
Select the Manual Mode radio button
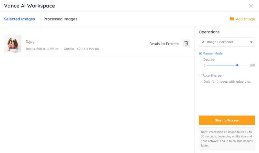click(x=200, y=53)
